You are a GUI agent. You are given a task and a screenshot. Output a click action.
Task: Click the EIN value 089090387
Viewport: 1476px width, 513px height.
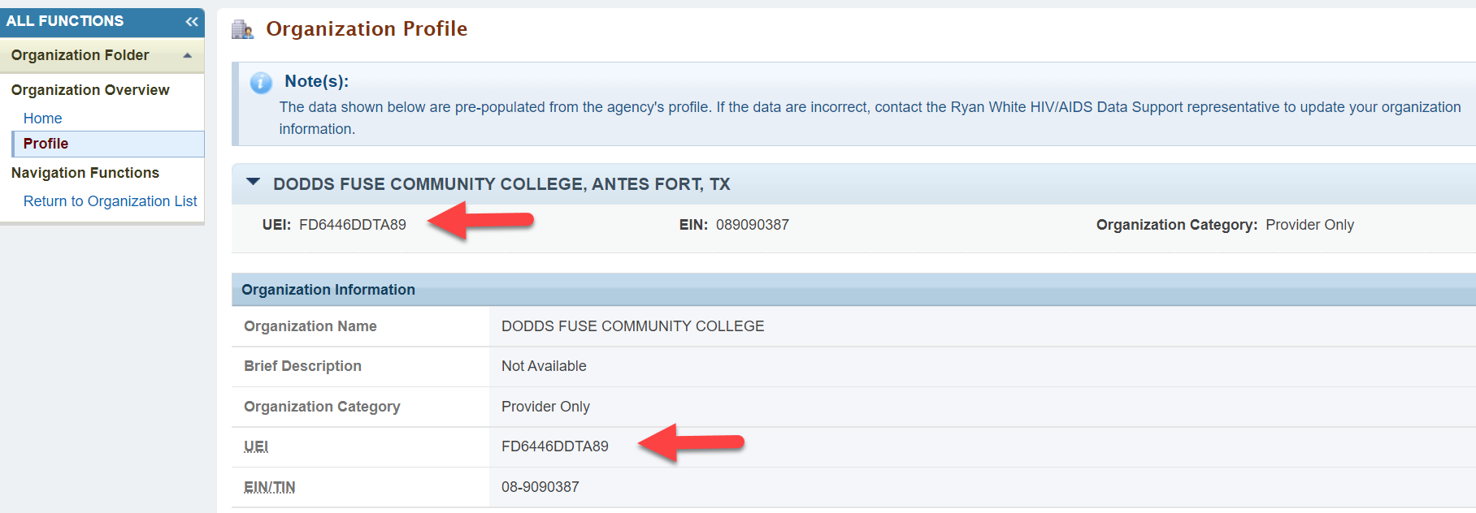(753, 225)
